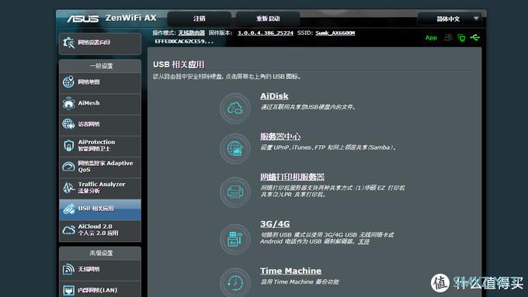
Task: Open the AiDisk cloud icon
Action: coord(235,109)
